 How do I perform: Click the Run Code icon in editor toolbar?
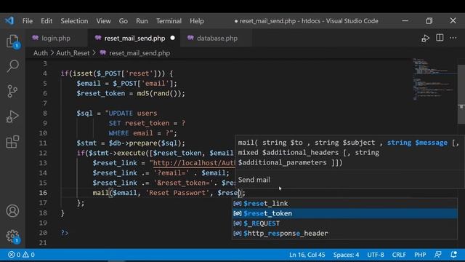(425, 39)
